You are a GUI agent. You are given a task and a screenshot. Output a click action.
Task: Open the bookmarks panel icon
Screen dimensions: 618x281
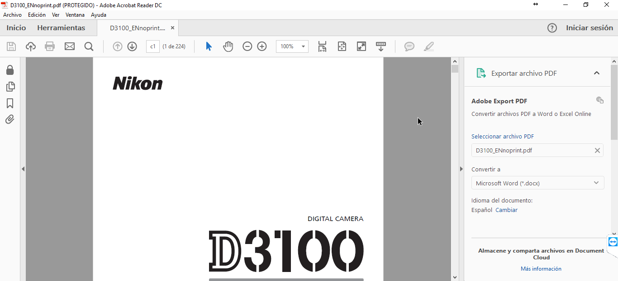coord(10,103)
